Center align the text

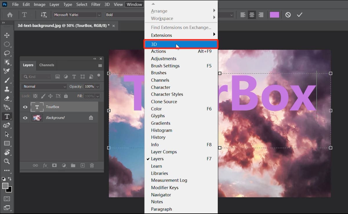click(x=252, y=15)
